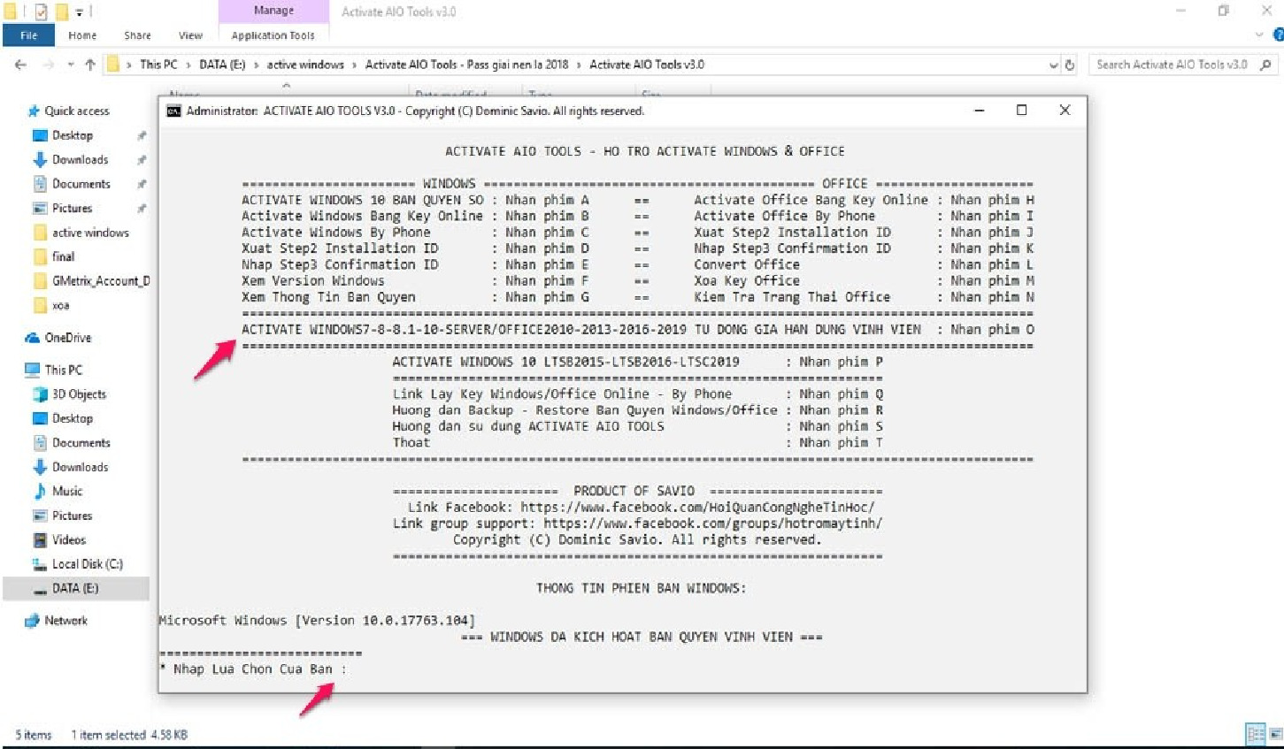Click the Quick Access Toolbar properties icon
This screenshot has height=749, width=1284.
click(x=41, y=11)
